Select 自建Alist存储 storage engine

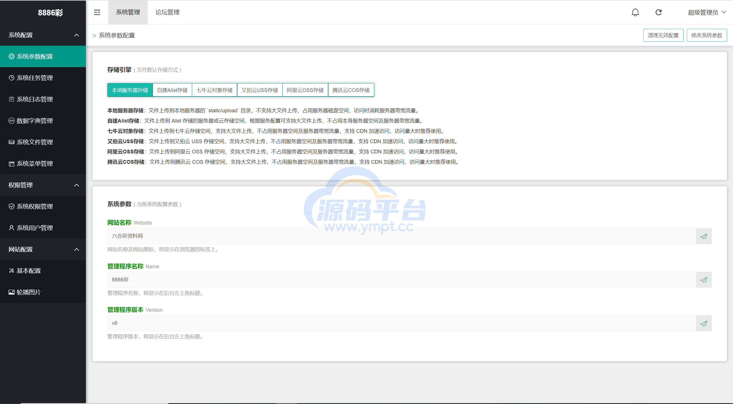172,90
